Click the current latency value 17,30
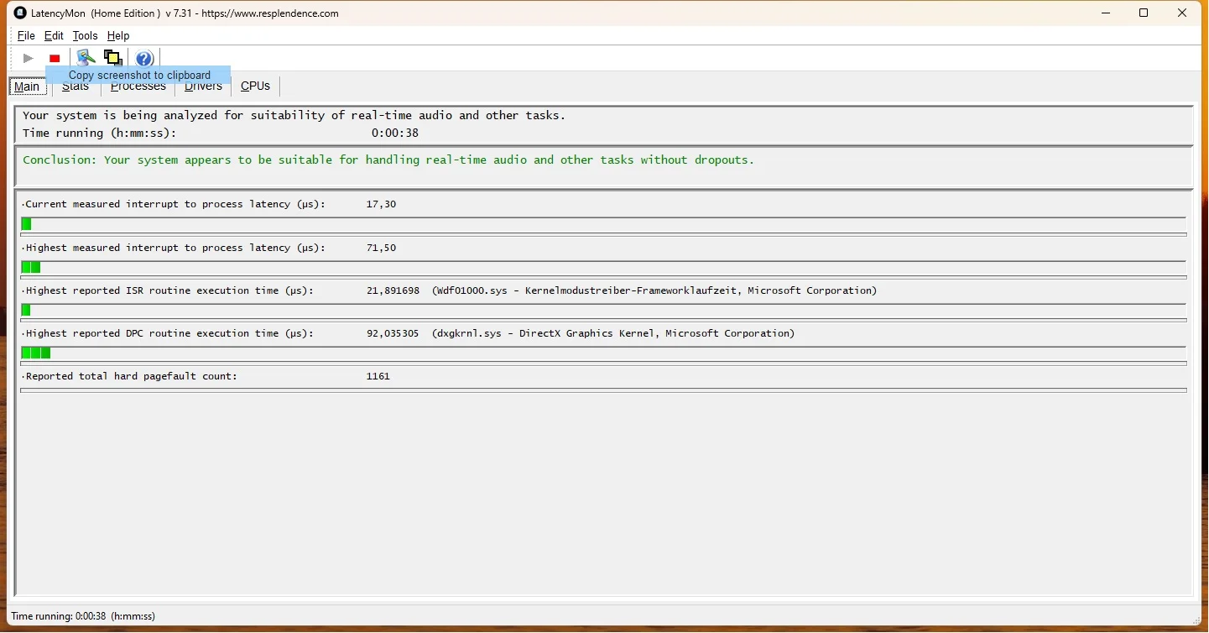1209x633 pixels. pos(381,205)
